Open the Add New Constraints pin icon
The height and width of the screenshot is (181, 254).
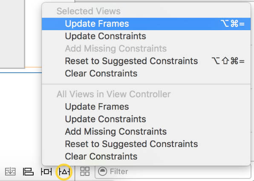tap(46, 172)
